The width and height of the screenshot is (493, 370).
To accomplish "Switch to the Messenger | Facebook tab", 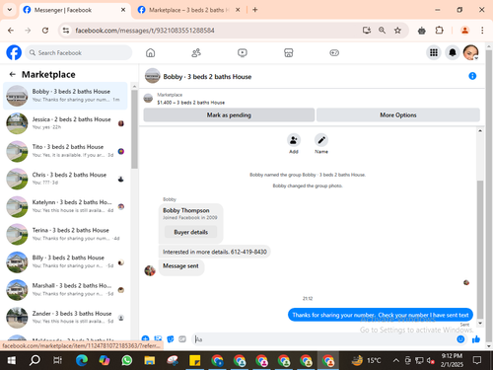I will pos(74,10).
